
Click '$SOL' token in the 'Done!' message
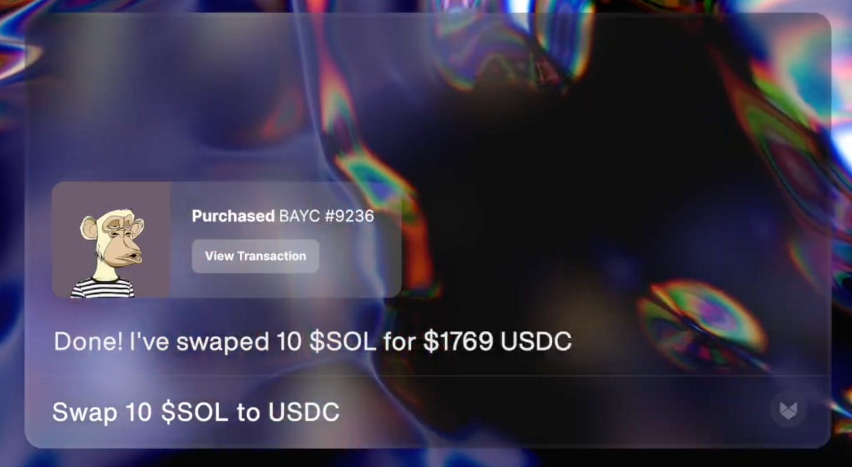342,342
